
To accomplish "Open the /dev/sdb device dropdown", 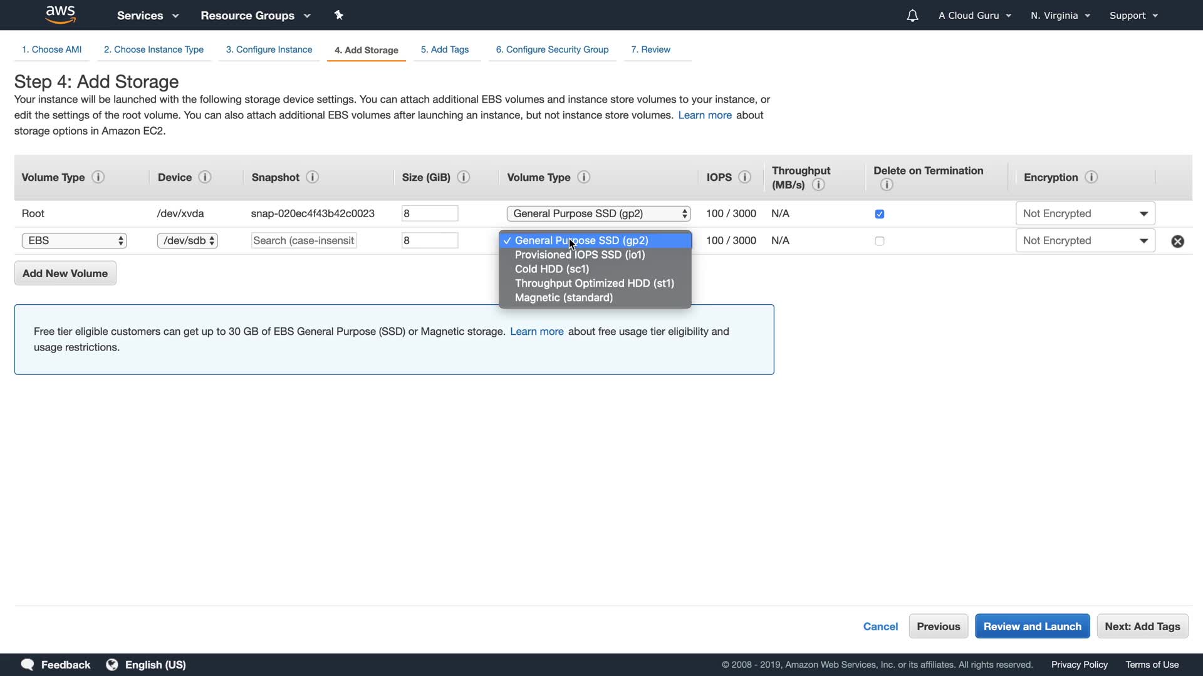I will 187,241.
